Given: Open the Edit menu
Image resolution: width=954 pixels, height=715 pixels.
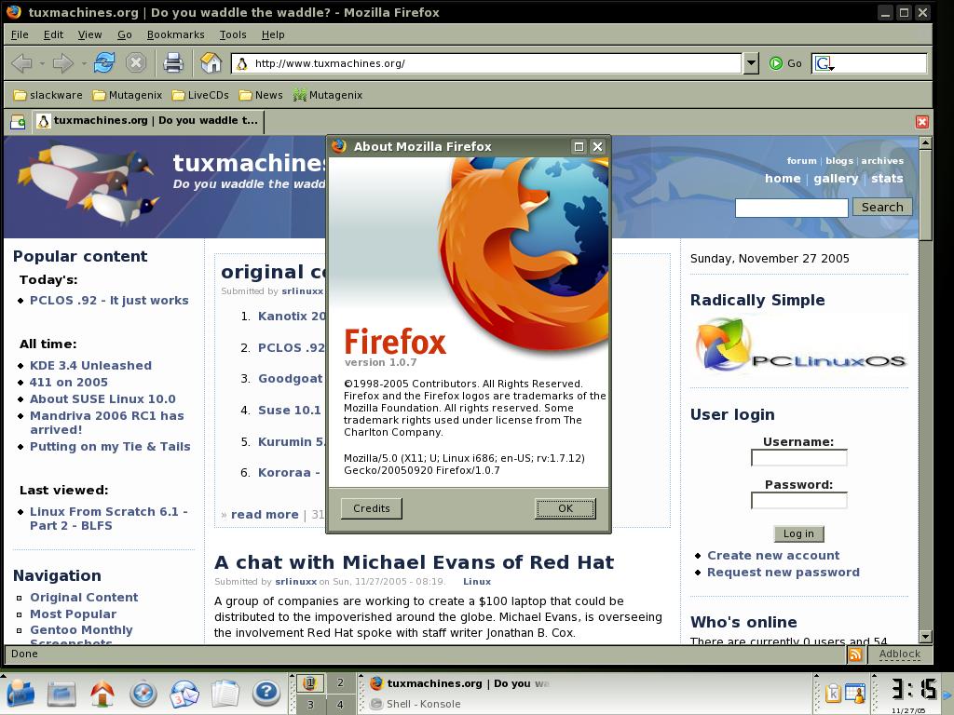Looking at the screenshot, I should click(x=53, y=34).
